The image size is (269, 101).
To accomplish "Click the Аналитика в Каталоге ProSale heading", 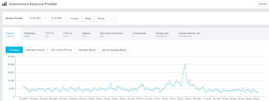I will click(33, 4).
